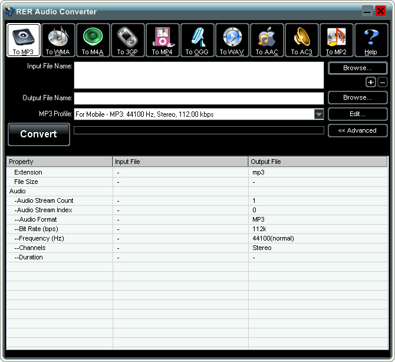Minimize the RER Audio Converter window

(367, 11)
